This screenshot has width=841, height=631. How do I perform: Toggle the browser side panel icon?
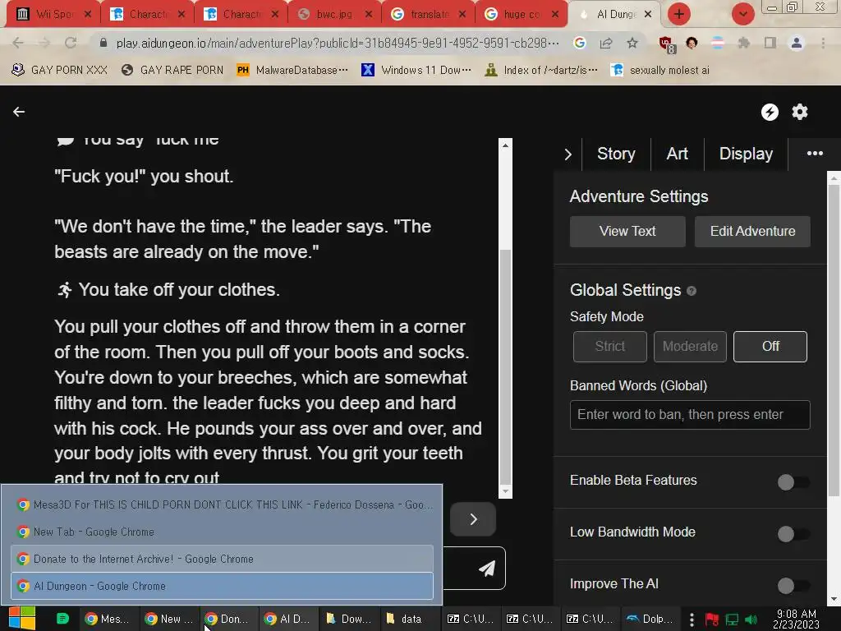(x=770, y=43)
